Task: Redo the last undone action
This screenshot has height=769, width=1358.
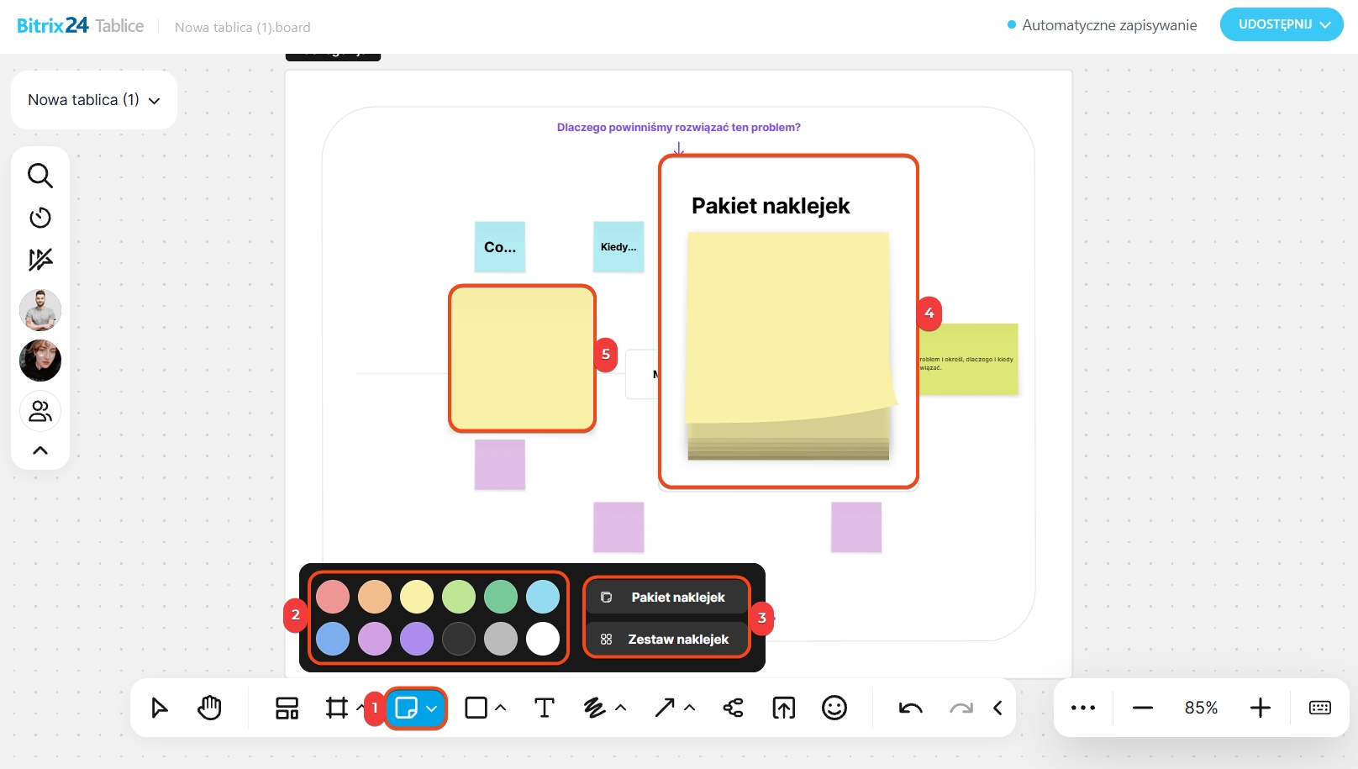Action: [961, 708]
